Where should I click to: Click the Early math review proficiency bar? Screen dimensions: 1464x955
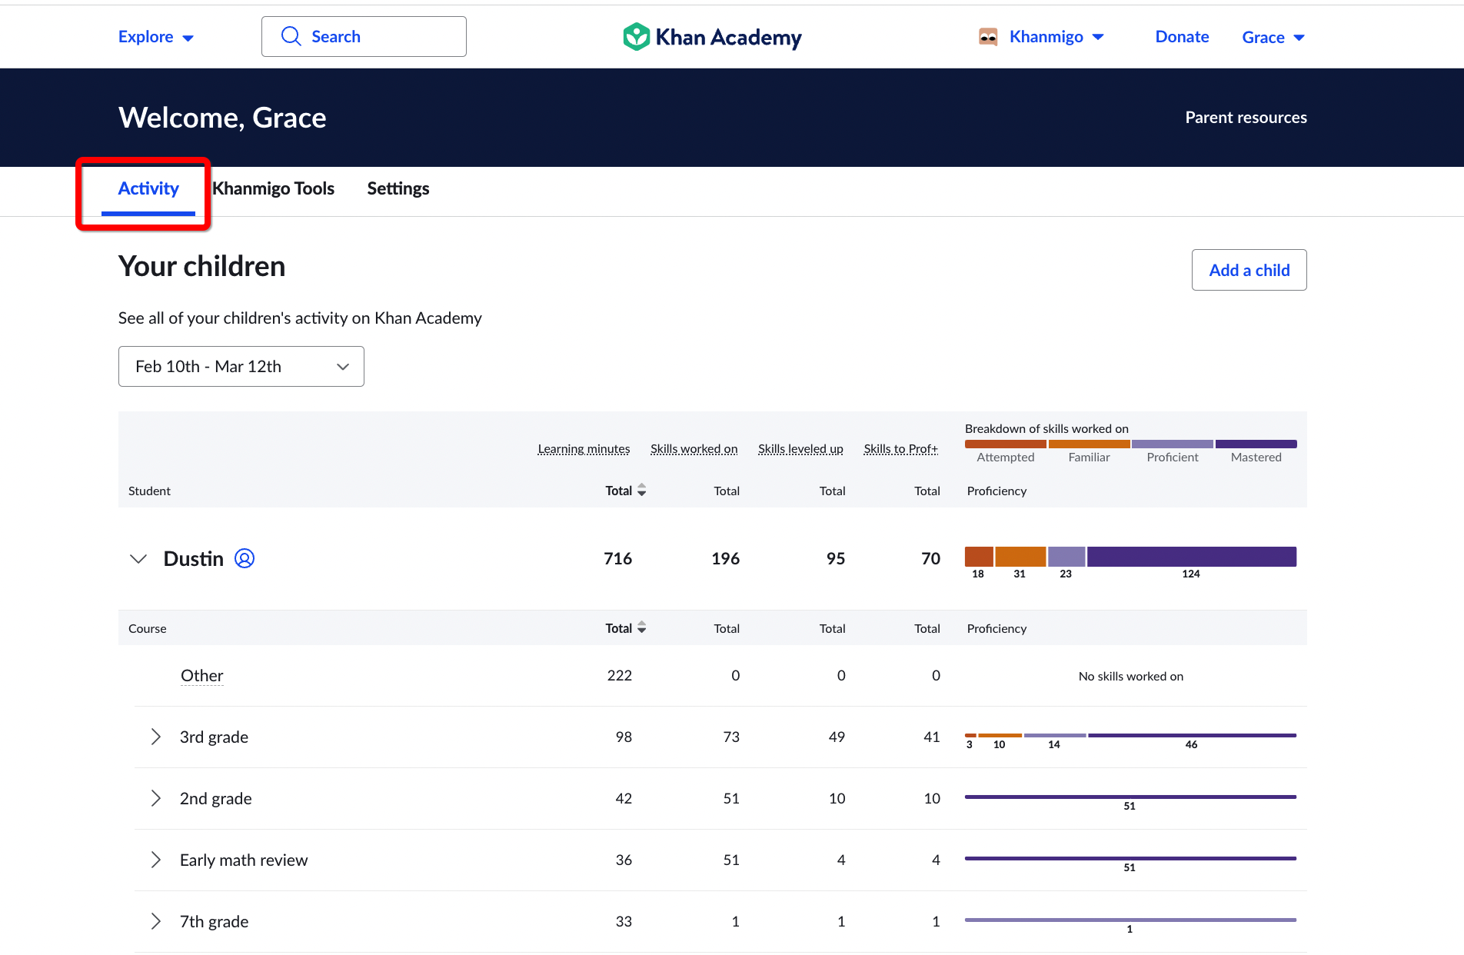pos(1130,859)
